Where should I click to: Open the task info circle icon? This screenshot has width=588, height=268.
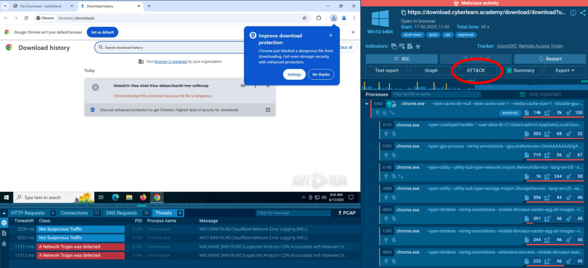[573, 13]
